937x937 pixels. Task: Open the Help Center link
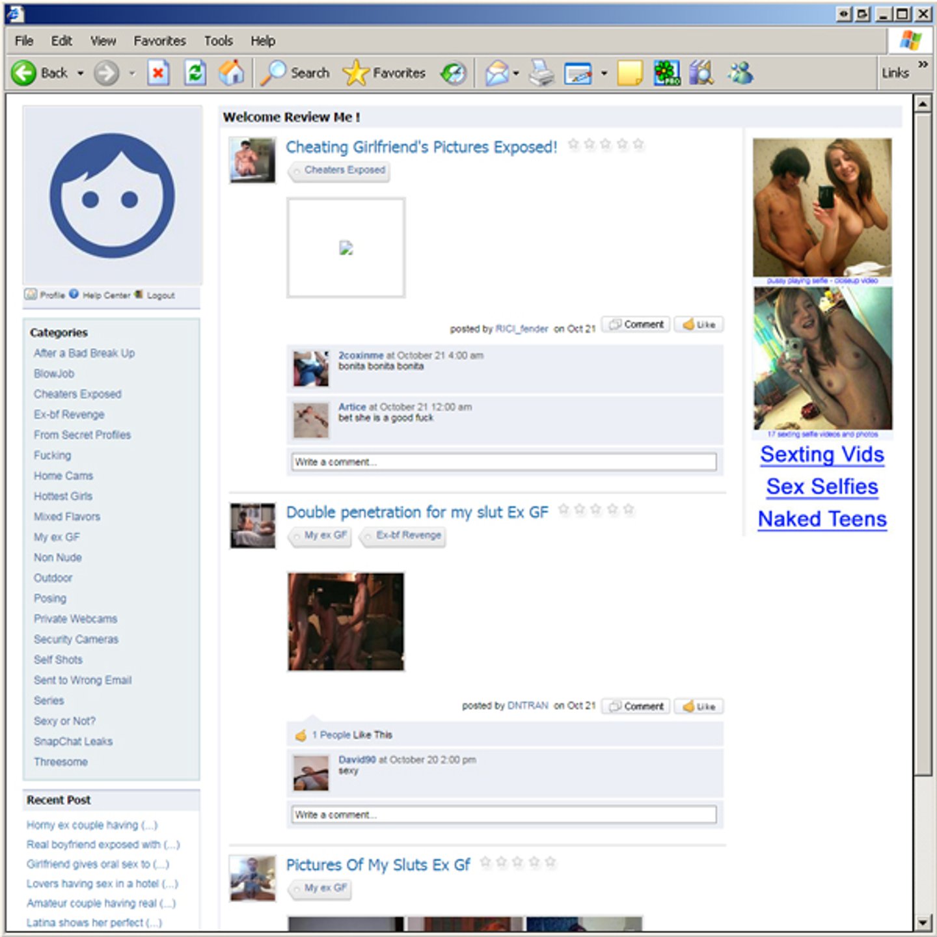click(x=105, y=295)
